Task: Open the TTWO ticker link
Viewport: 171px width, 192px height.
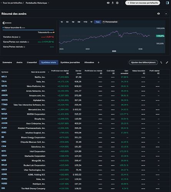Action: pos(5,105)
